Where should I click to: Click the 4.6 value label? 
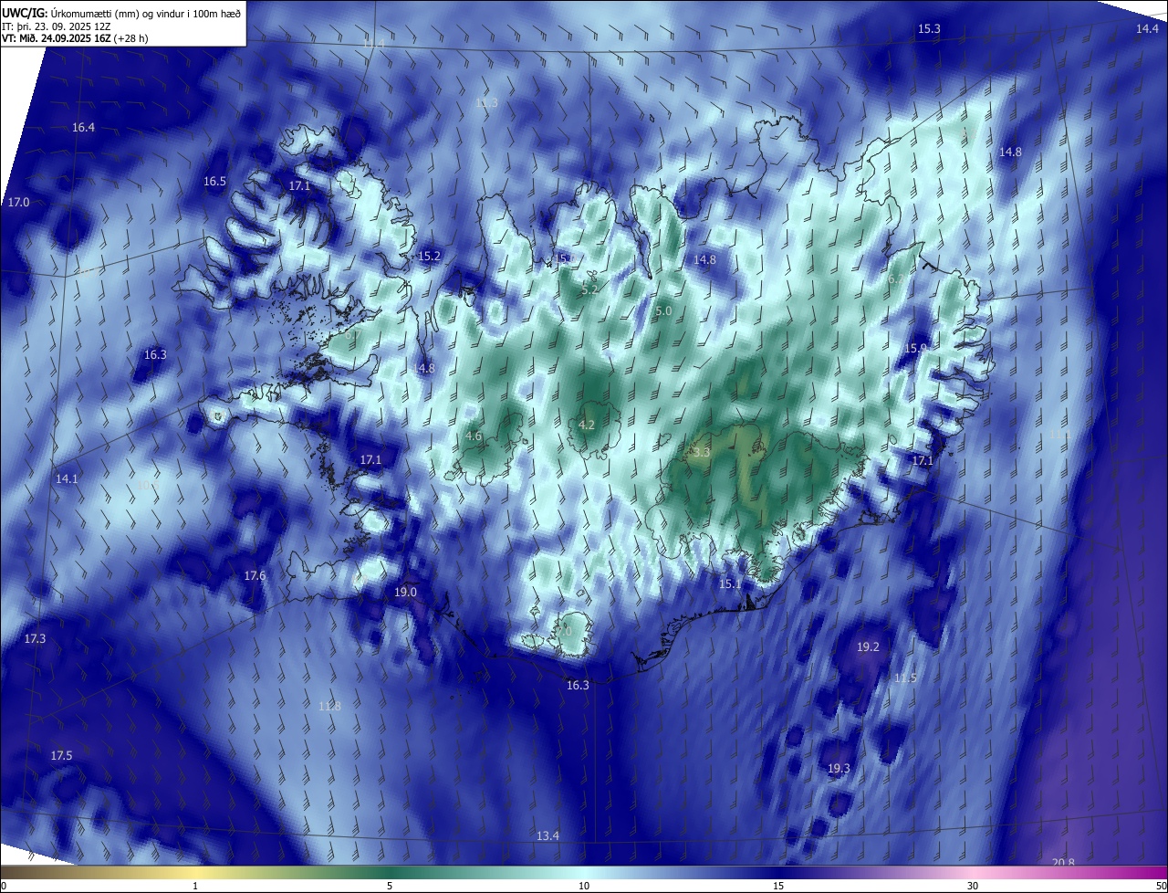[x=474, y=436]
